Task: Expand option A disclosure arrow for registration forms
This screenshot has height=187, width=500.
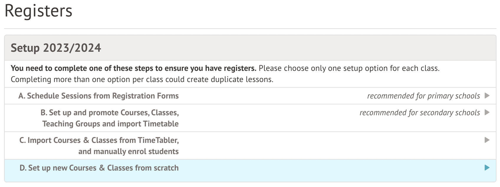Action: [x=487, y=96]
